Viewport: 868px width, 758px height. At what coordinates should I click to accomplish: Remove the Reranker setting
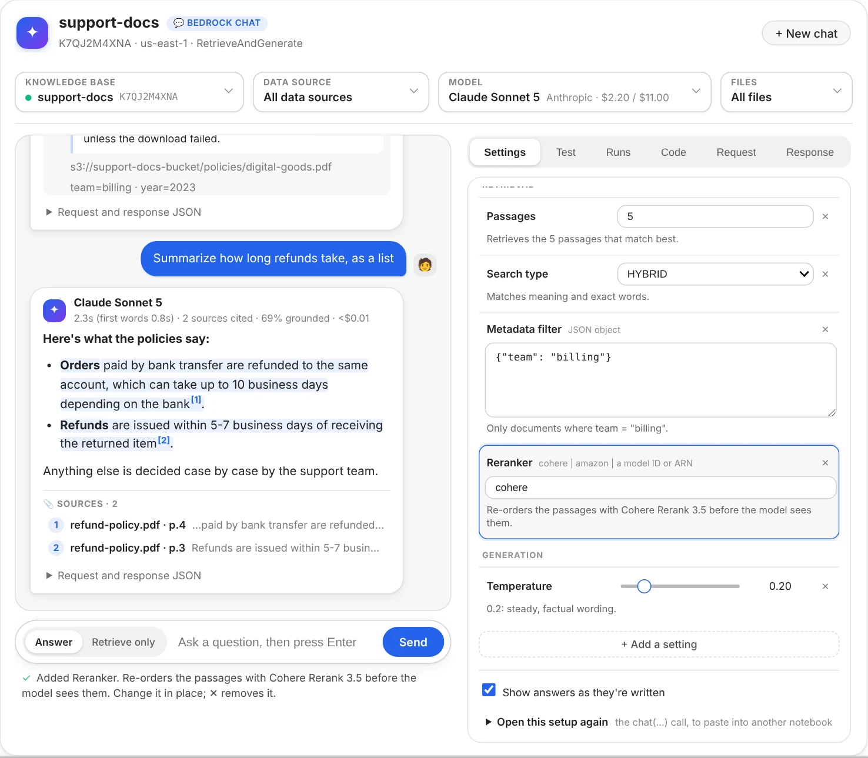point(825,463)
